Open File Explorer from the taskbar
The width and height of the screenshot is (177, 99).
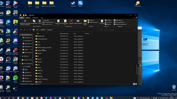pos(111,98)
